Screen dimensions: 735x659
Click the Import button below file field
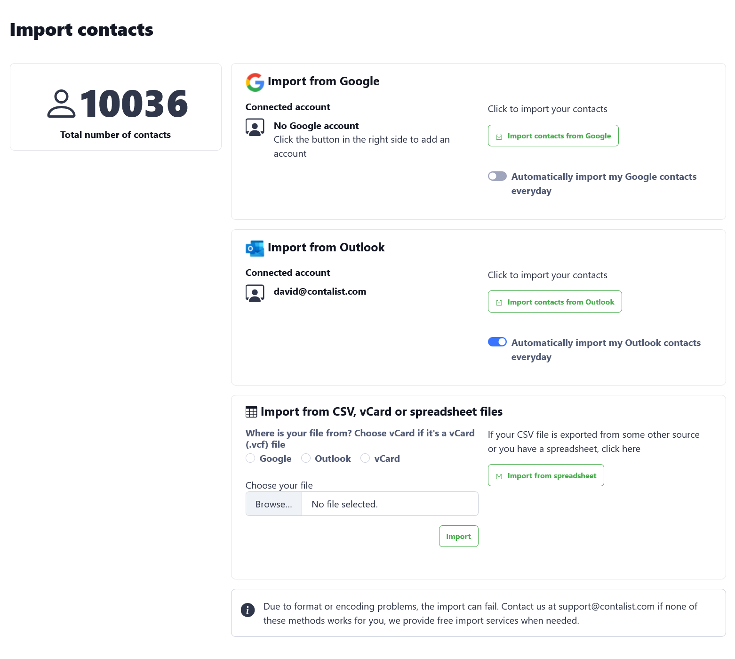pos(458,536)
